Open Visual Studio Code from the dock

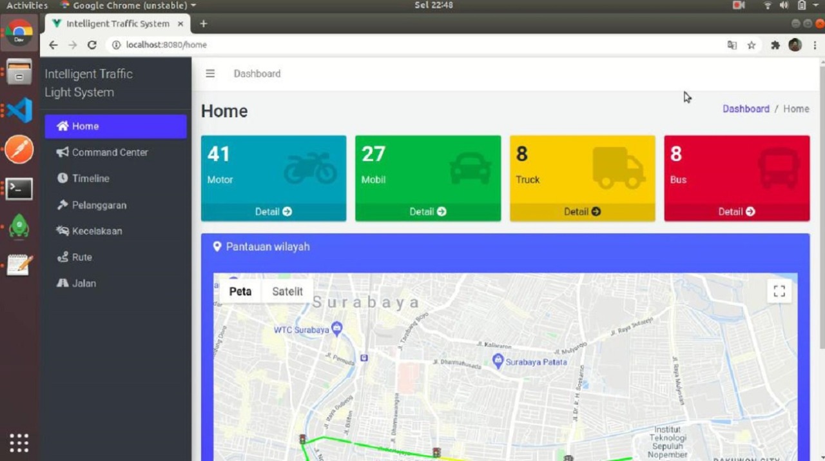click(19, 110)
